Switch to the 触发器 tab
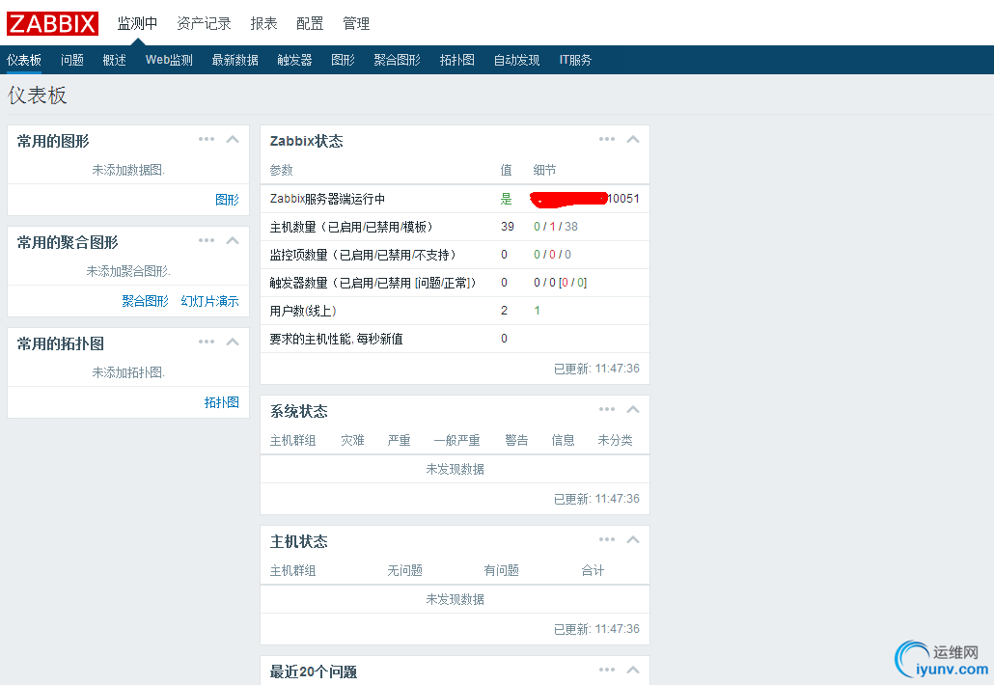The width and height of the screenshot is (994, 685). coord(294,60)
